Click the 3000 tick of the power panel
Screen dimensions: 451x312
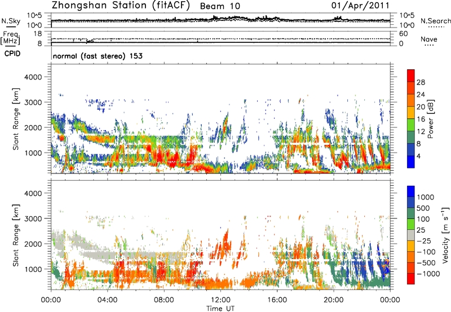coord(33,102)
